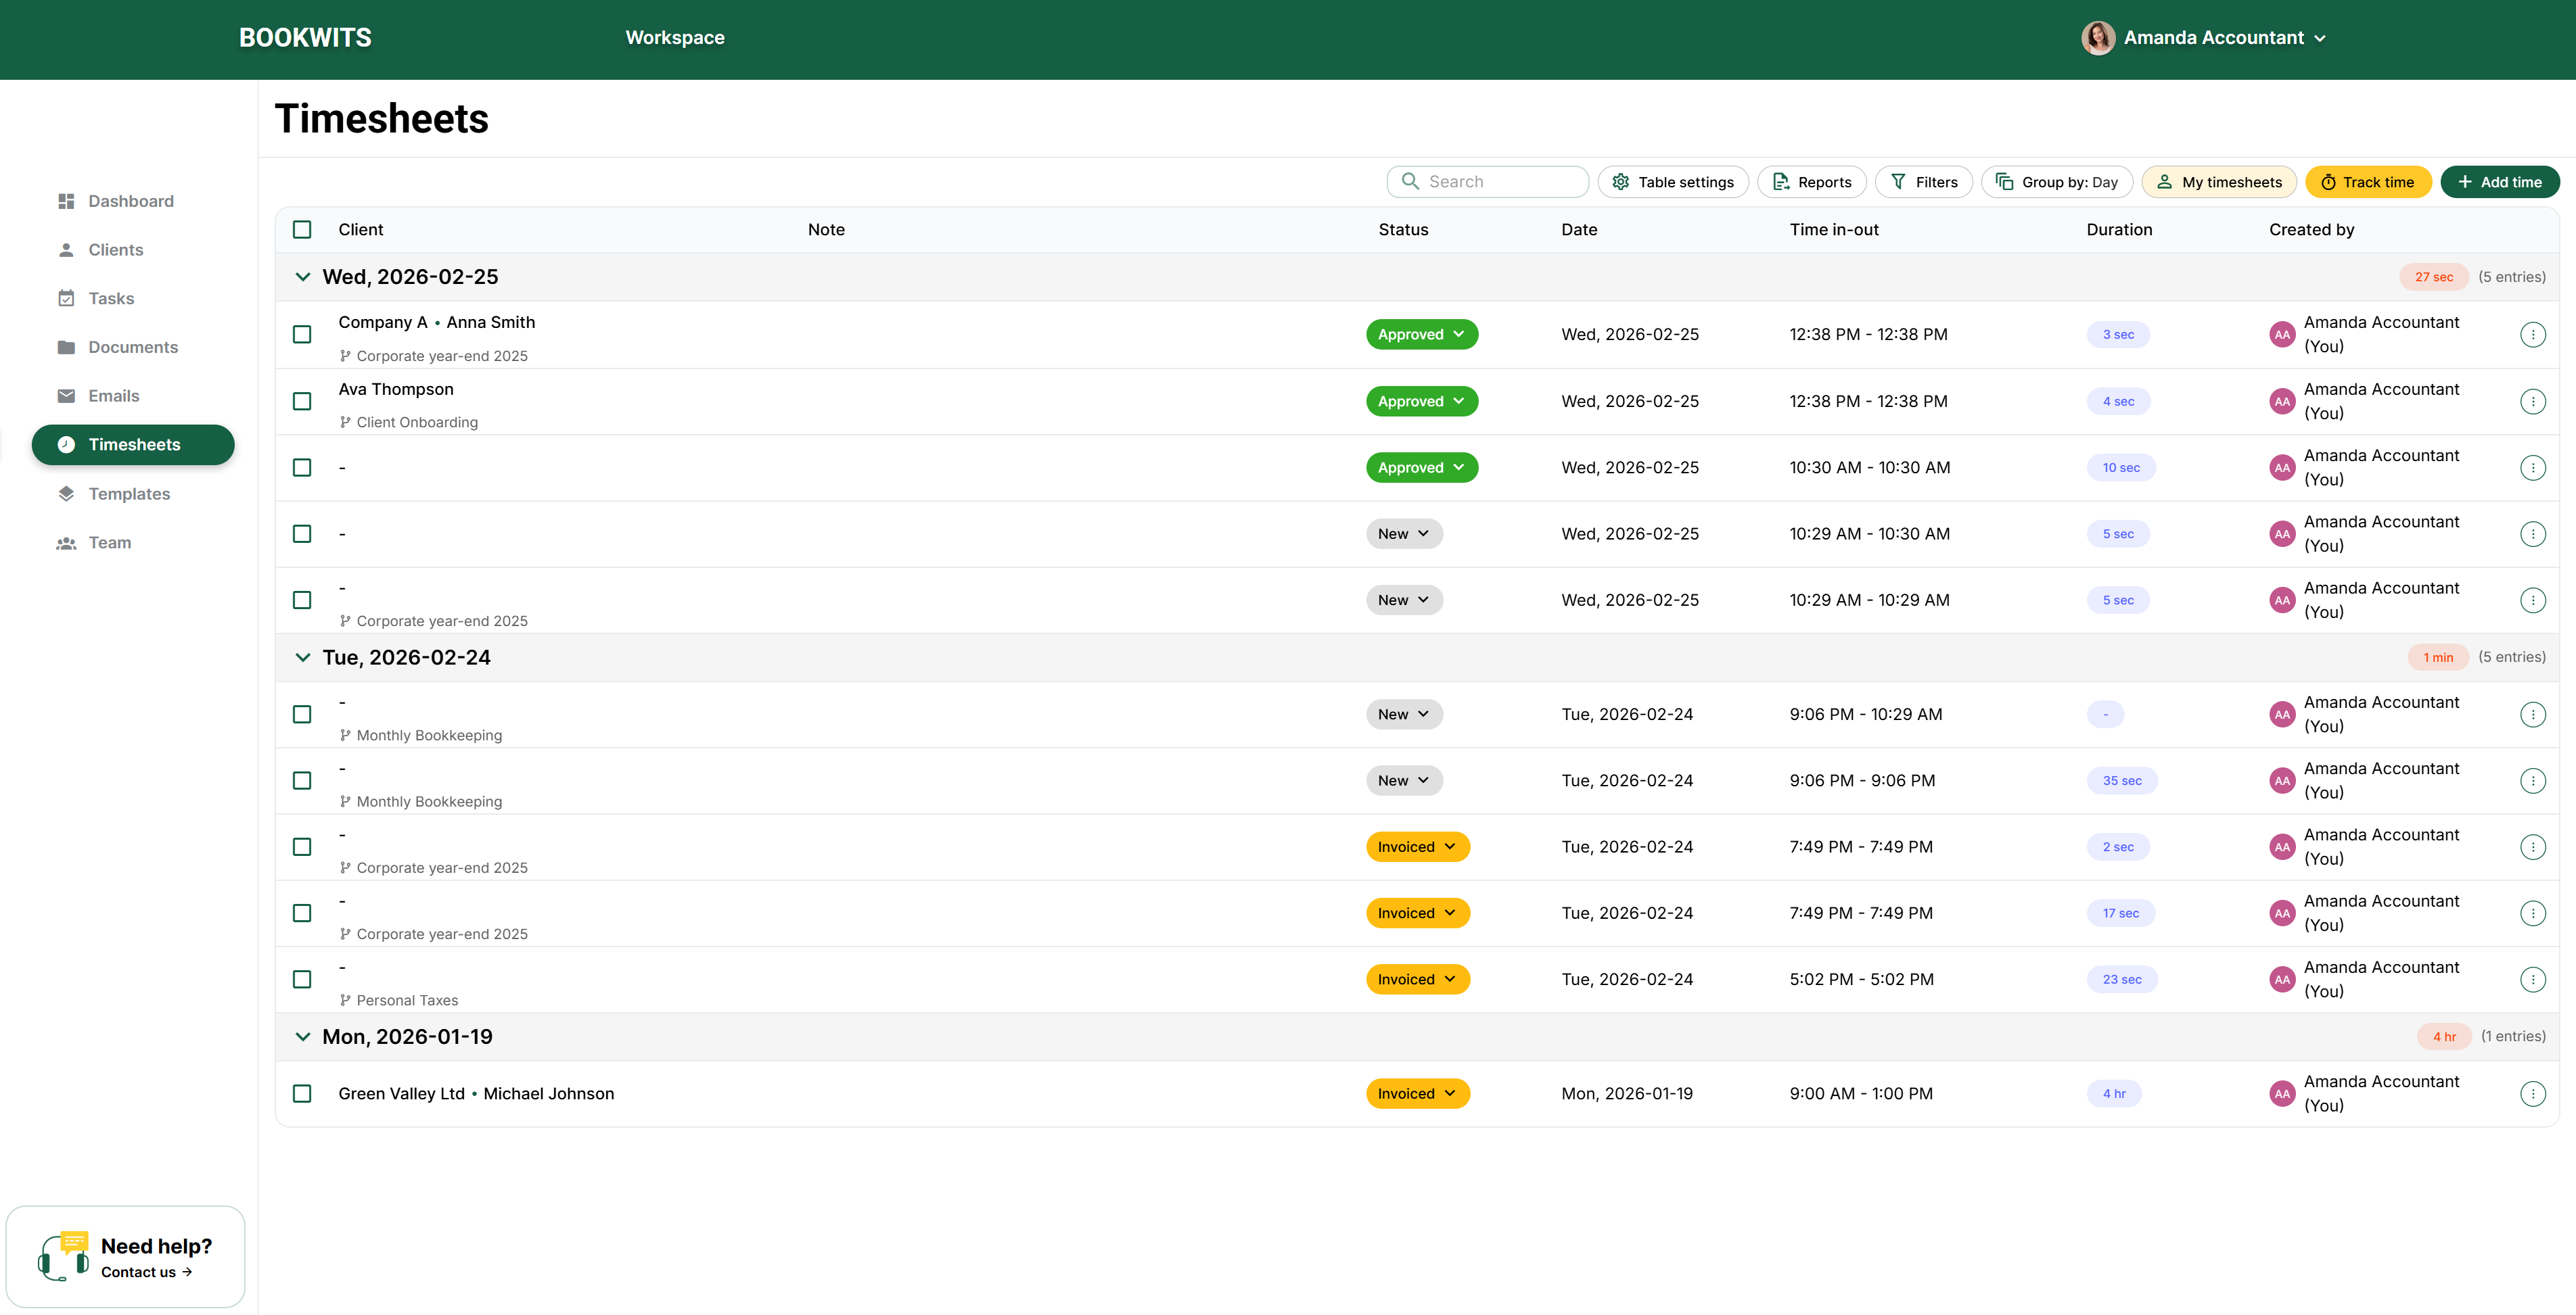The image size is (2576, 1315).
Task: Click the Track time stopwatch button
Action: tap(2367, 182)
